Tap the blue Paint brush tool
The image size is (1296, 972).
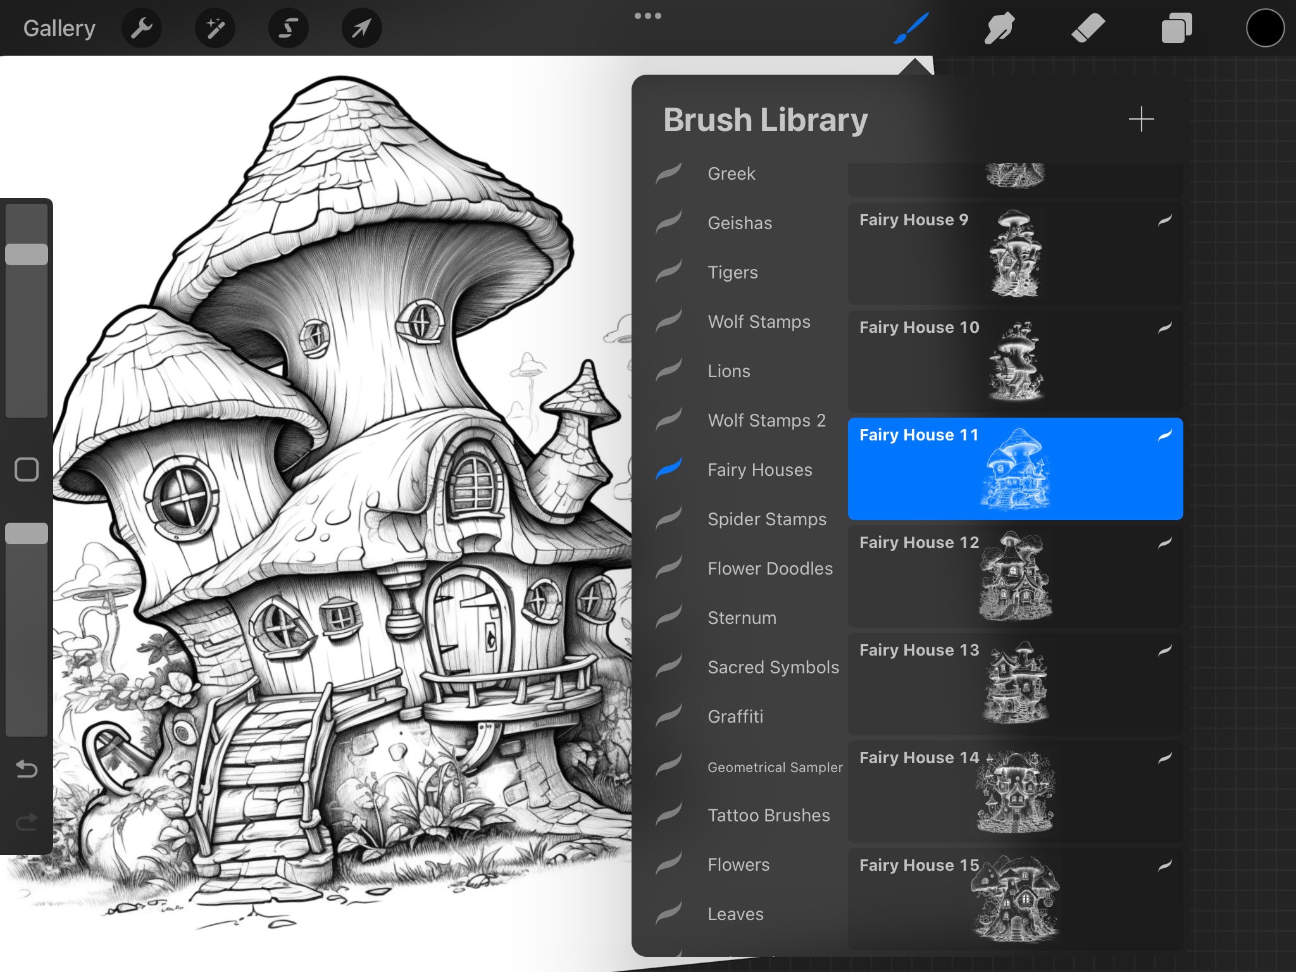pos(911,28)
